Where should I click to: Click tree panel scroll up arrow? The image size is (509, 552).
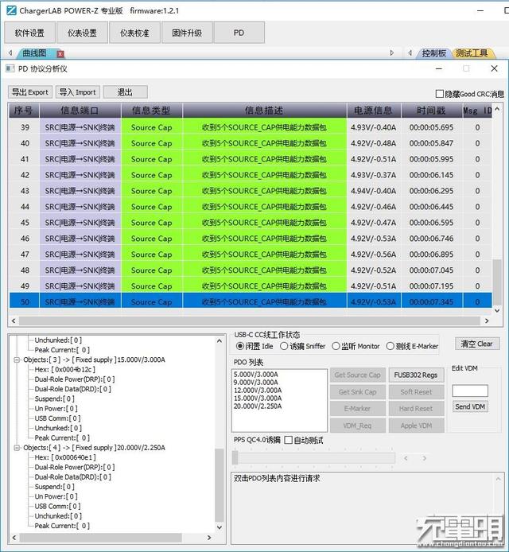click(x=220, y=340)
